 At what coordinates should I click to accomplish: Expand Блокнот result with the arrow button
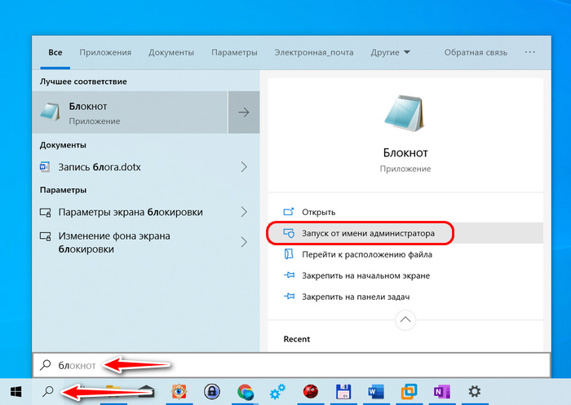(244, 112)
